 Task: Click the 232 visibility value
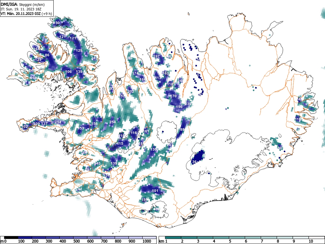tap(188, 104)
